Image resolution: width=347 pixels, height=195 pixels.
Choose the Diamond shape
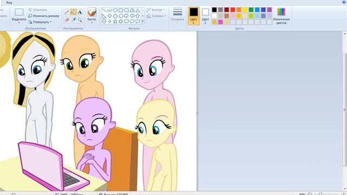(110, 16)
